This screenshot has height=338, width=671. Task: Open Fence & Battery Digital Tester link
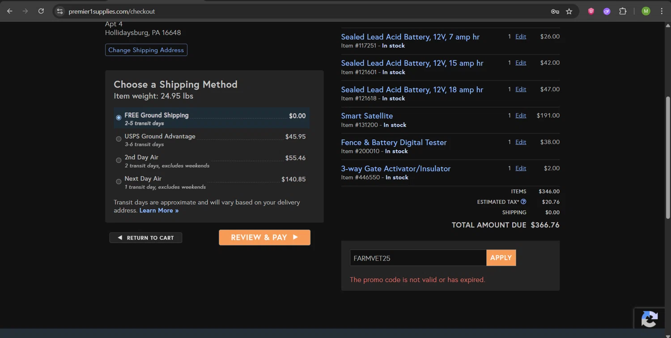(x=394, y=142)
